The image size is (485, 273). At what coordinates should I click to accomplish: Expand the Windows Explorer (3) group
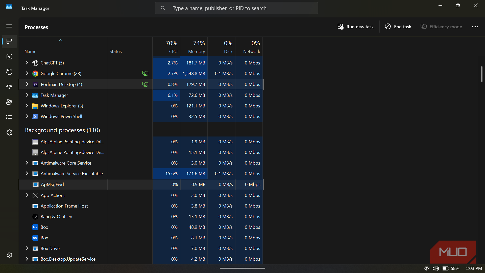click(x=27, y=106)
